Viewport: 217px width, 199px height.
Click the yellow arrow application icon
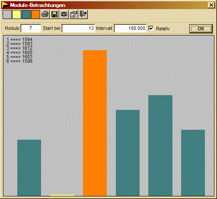click(x=5, y=5)
